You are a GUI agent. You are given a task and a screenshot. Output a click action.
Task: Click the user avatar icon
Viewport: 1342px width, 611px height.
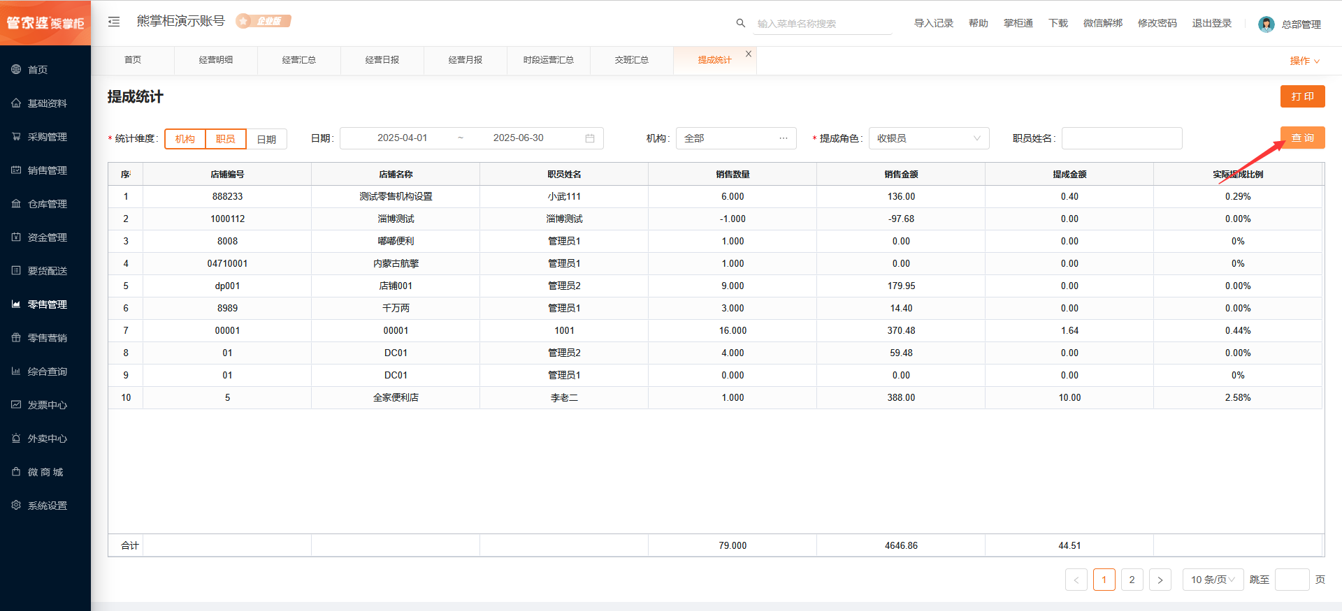click(x=1266, y=24)
